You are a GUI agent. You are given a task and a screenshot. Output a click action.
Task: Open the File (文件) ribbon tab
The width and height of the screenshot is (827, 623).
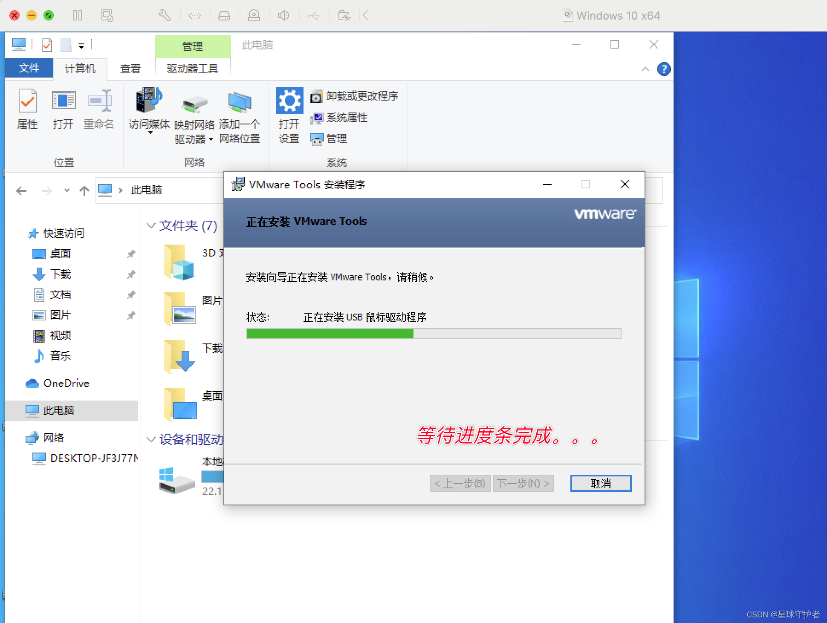[29, 68]
